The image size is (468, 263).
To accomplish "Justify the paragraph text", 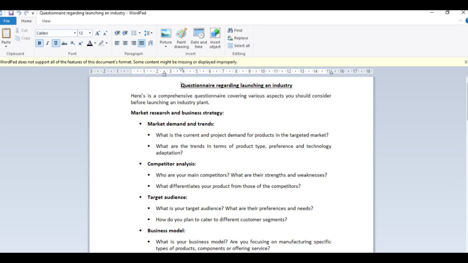I will coord(141,43).
